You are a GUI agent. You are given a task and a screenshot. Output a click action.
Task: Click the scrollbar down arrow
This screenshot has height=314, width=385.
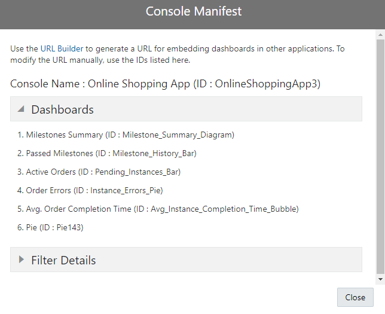tap(380, 279)
